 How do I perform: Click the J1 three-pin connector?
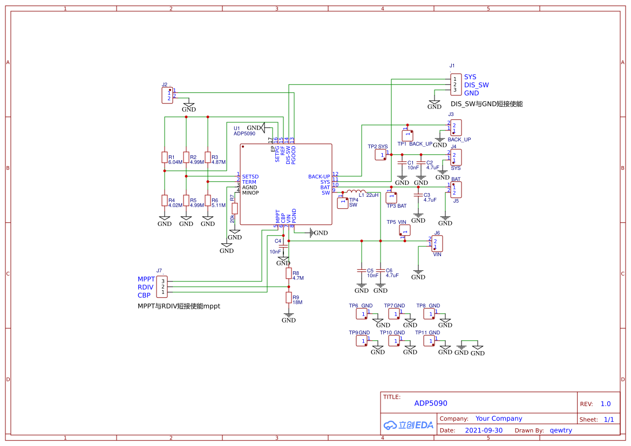pyautogui.click(x=456, y=85)
